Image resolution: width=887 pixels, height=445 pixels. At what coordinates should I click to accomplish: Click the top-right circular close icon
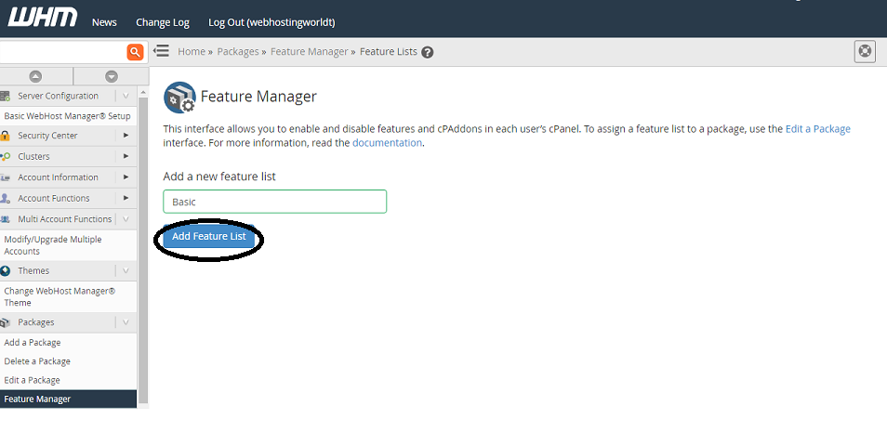click(x=865, y=51)
